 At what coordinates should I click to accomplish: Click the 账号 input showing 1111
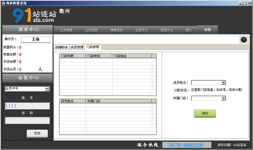click(27, 106)
